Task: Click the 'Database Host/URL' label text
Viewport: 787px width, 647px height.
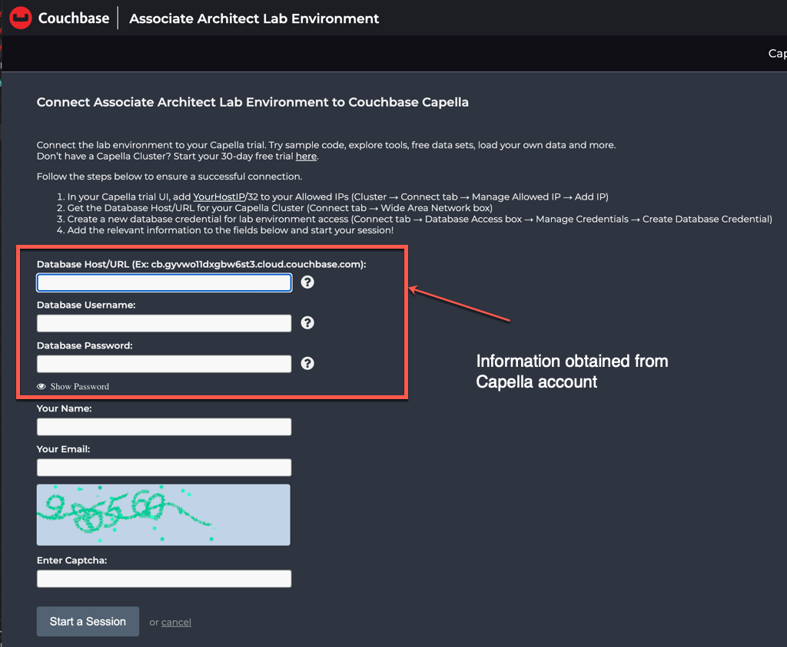Action: pyautogui.click(x=201, y=264)
